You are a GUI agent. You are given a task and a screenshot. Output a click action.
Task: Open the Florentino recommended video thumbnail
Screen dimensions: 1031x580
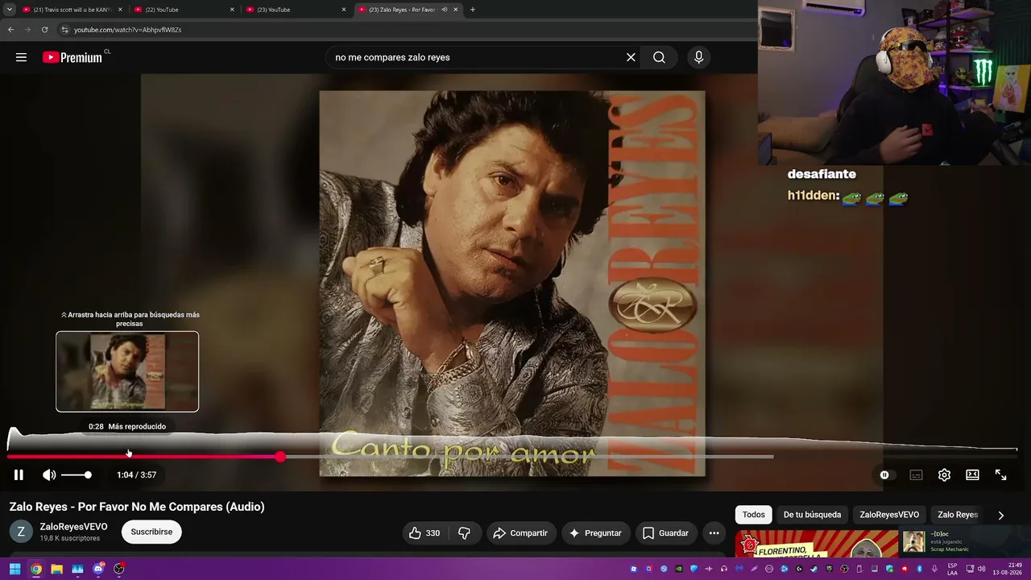click(x=817, y=544)
